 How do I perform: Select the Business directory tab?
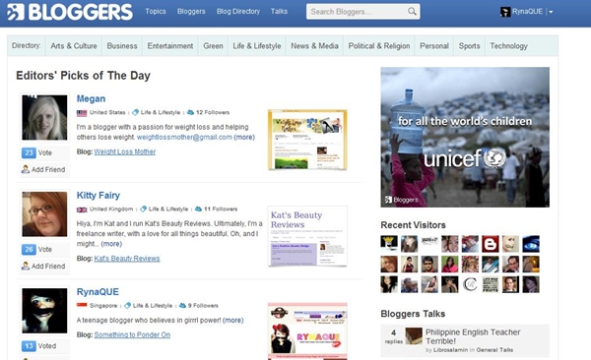[x=122, y=46]
